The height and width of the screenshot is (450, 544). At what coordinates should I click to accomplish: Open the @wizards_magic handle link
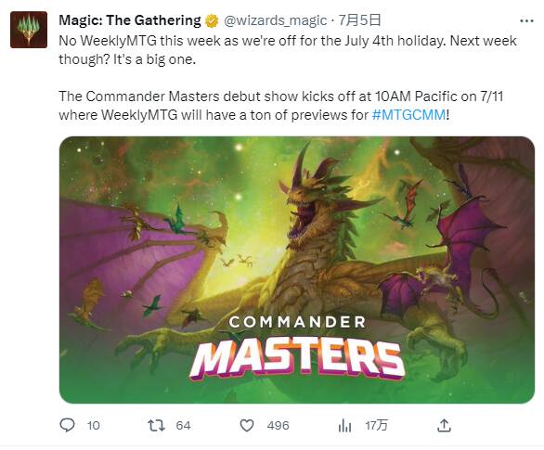275,20
